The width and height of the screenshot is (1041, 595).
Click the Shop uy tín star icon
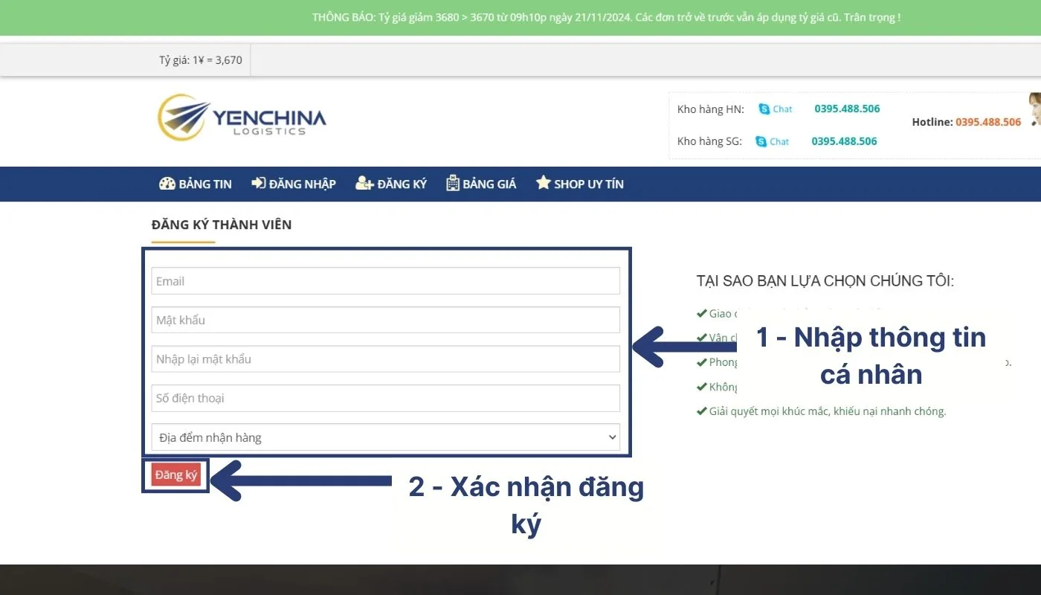[x=544, y=182]
